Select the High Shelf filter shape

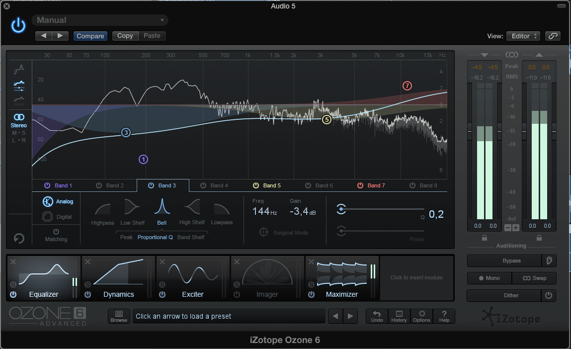coord(192,212)
